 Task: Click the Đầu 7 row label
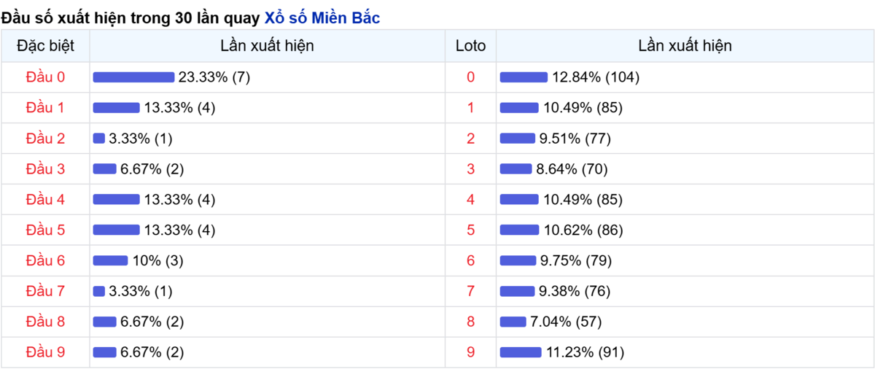45,292
